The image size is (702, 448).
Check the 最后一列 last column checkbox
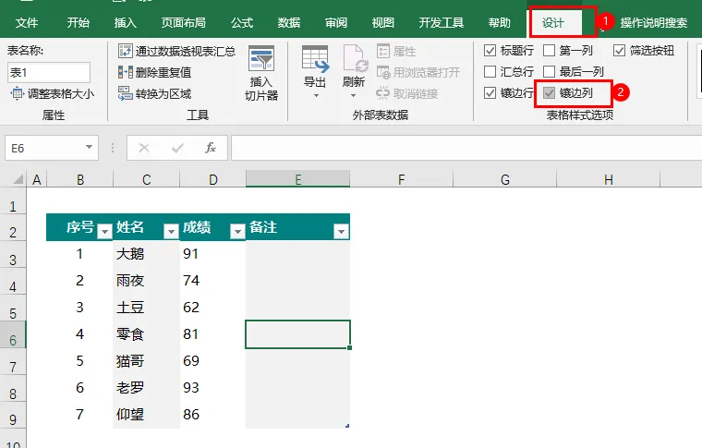point(549,72)
